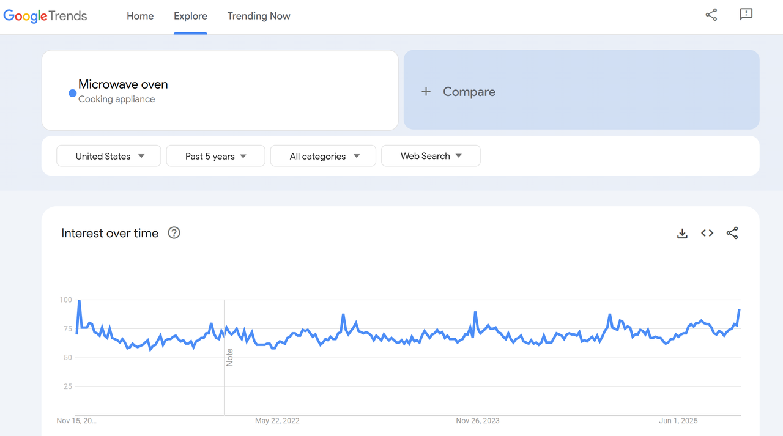Open the United States location selector
Viewport: 783px width, 436px height.
[108, 156]
